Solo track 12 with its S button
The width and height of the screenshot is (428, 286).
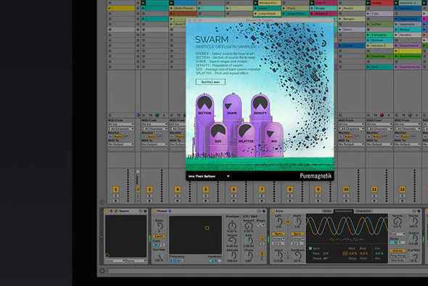[403, 196]
